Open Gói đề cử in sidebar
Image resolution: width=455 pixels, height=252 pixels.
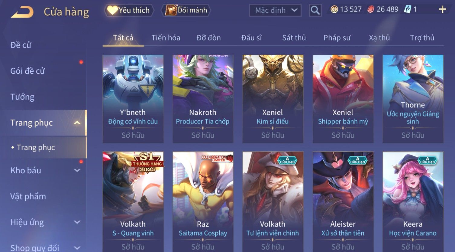[x=27, y=71]
